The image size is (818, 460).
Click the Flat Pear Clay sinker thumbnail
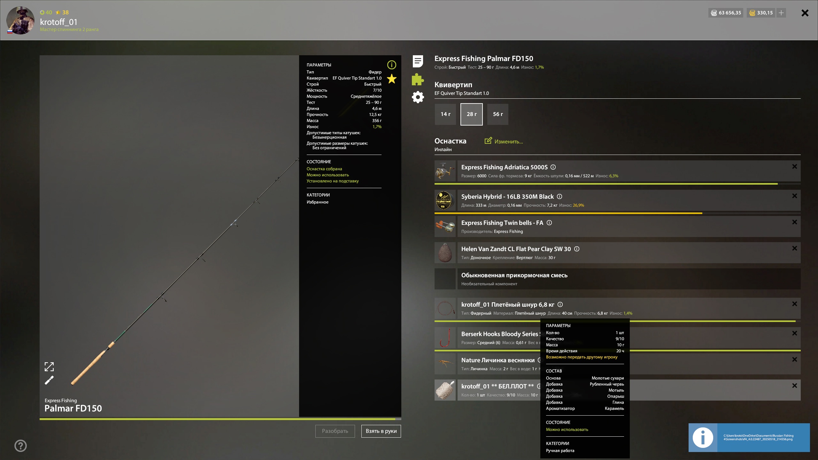point(445,253)
